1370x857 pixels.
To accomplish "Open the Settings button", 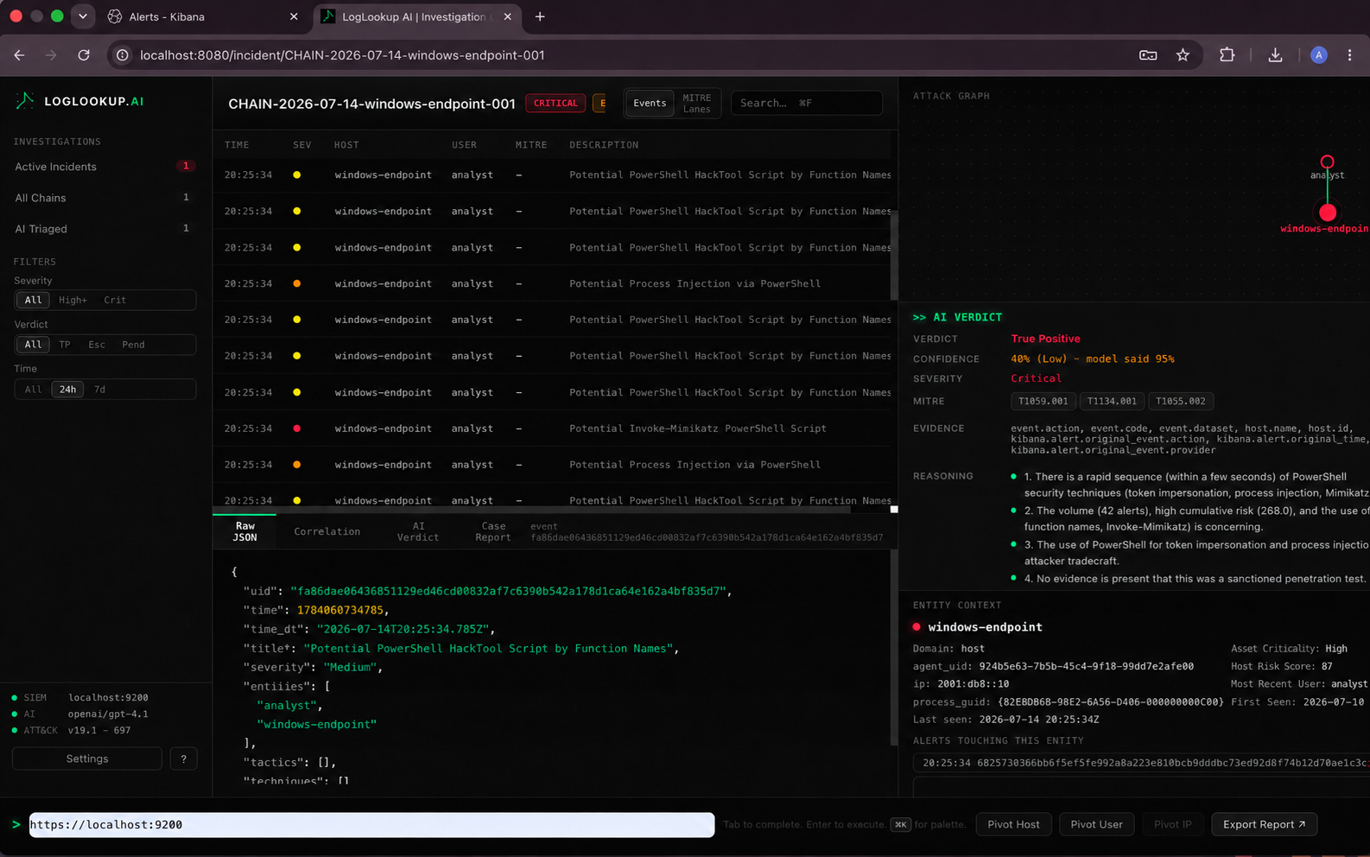I will coord(87,759).
